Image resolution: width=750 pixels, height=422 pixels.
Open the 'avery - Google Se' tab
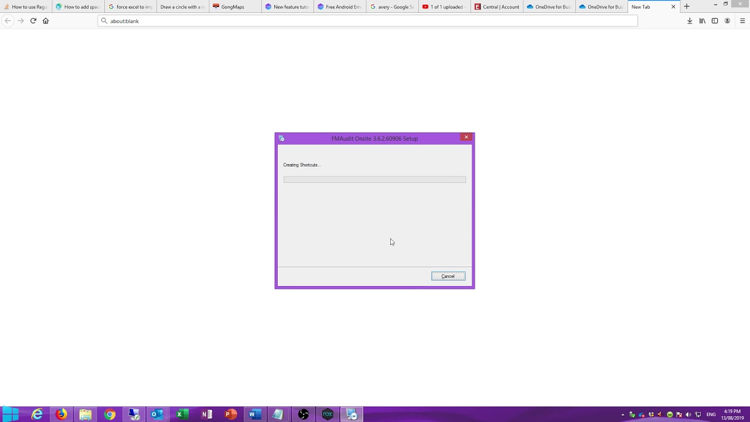[391, 7]
